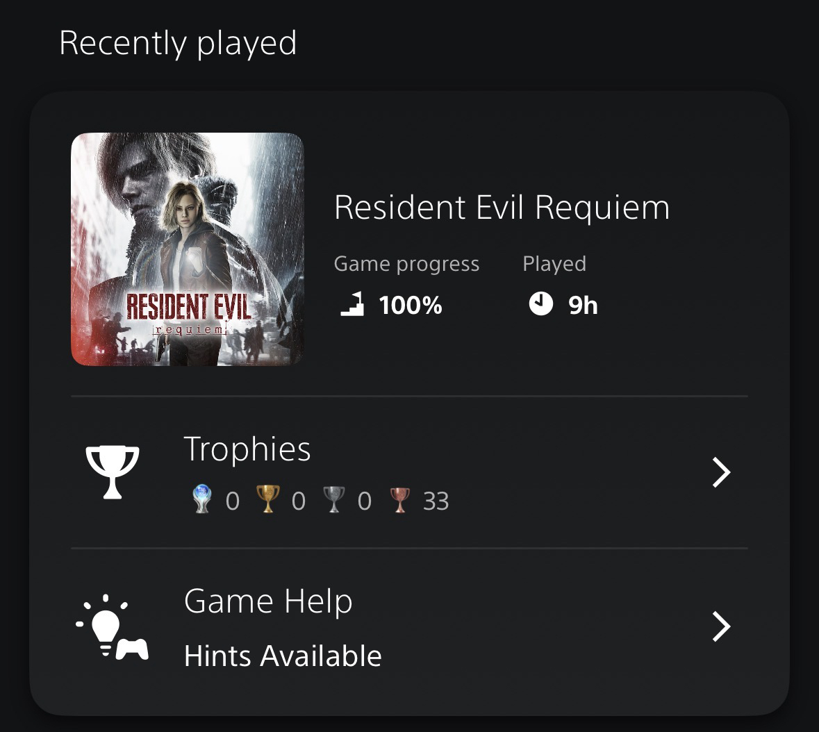Viewport: 819px width, 732px height.
Task: Click the Resident Evil Requiem title
Action: coord(502,208)
